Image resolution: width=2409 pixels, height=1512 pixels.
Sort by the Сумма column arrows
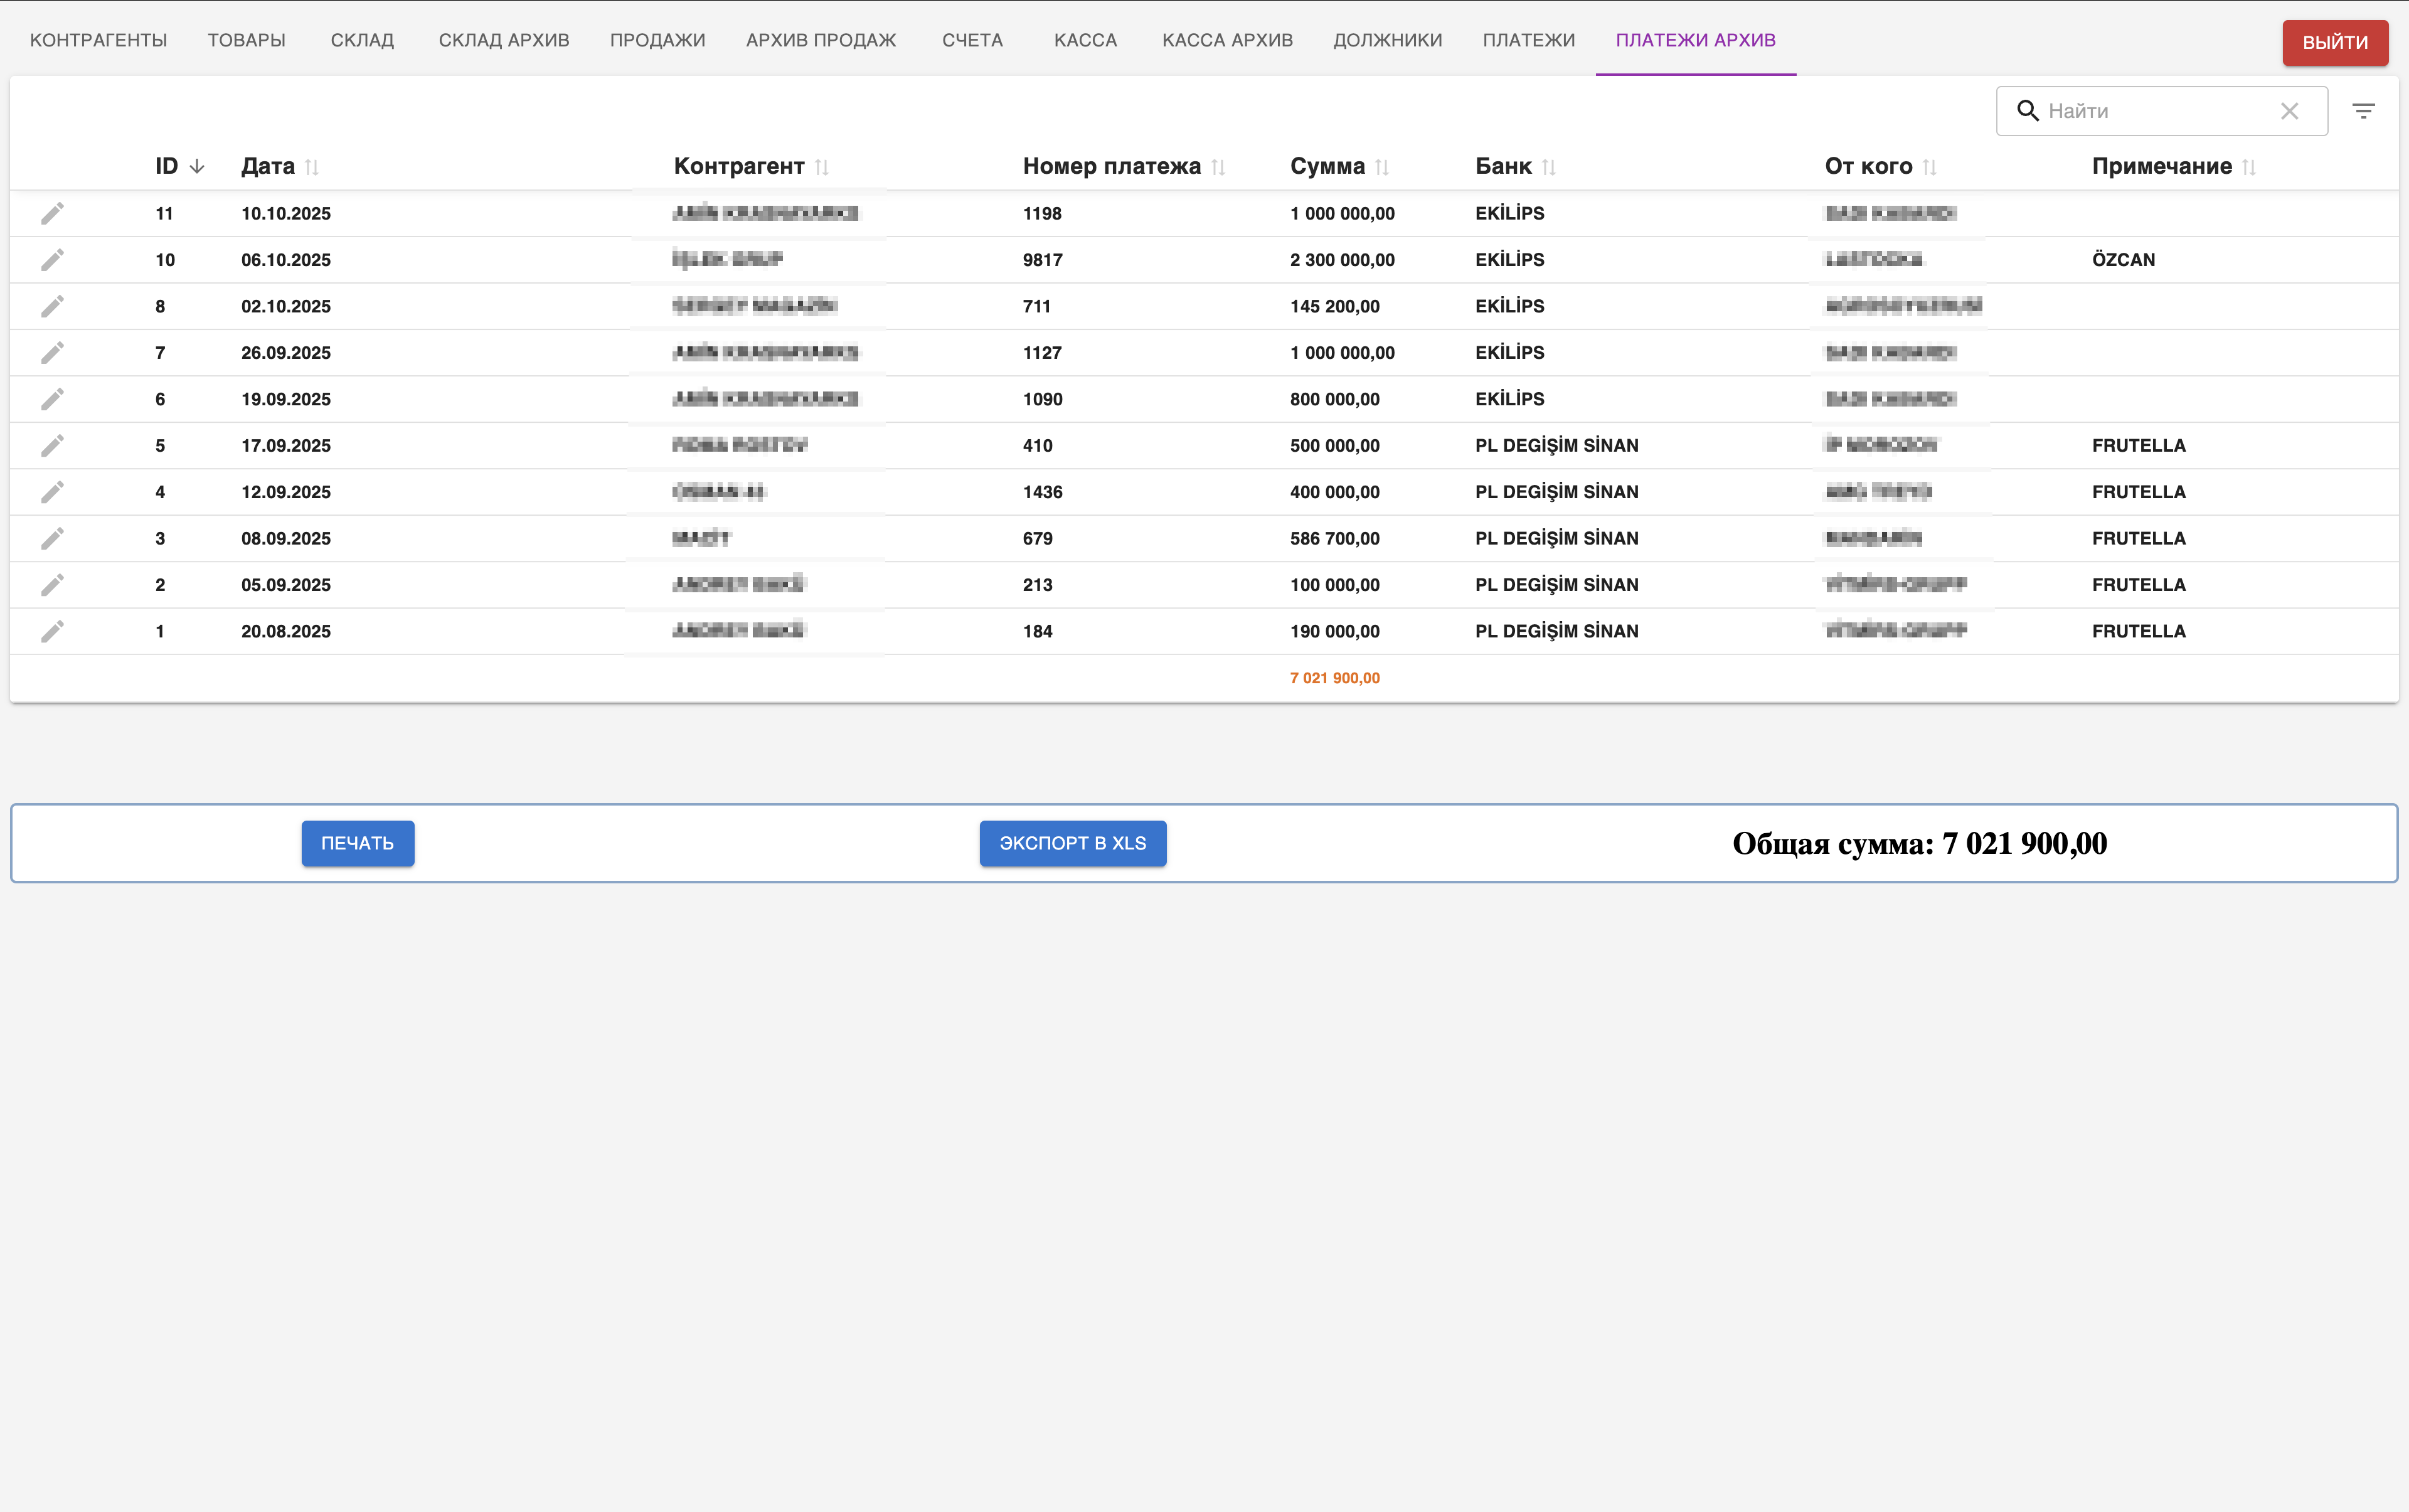point(1381,167)
